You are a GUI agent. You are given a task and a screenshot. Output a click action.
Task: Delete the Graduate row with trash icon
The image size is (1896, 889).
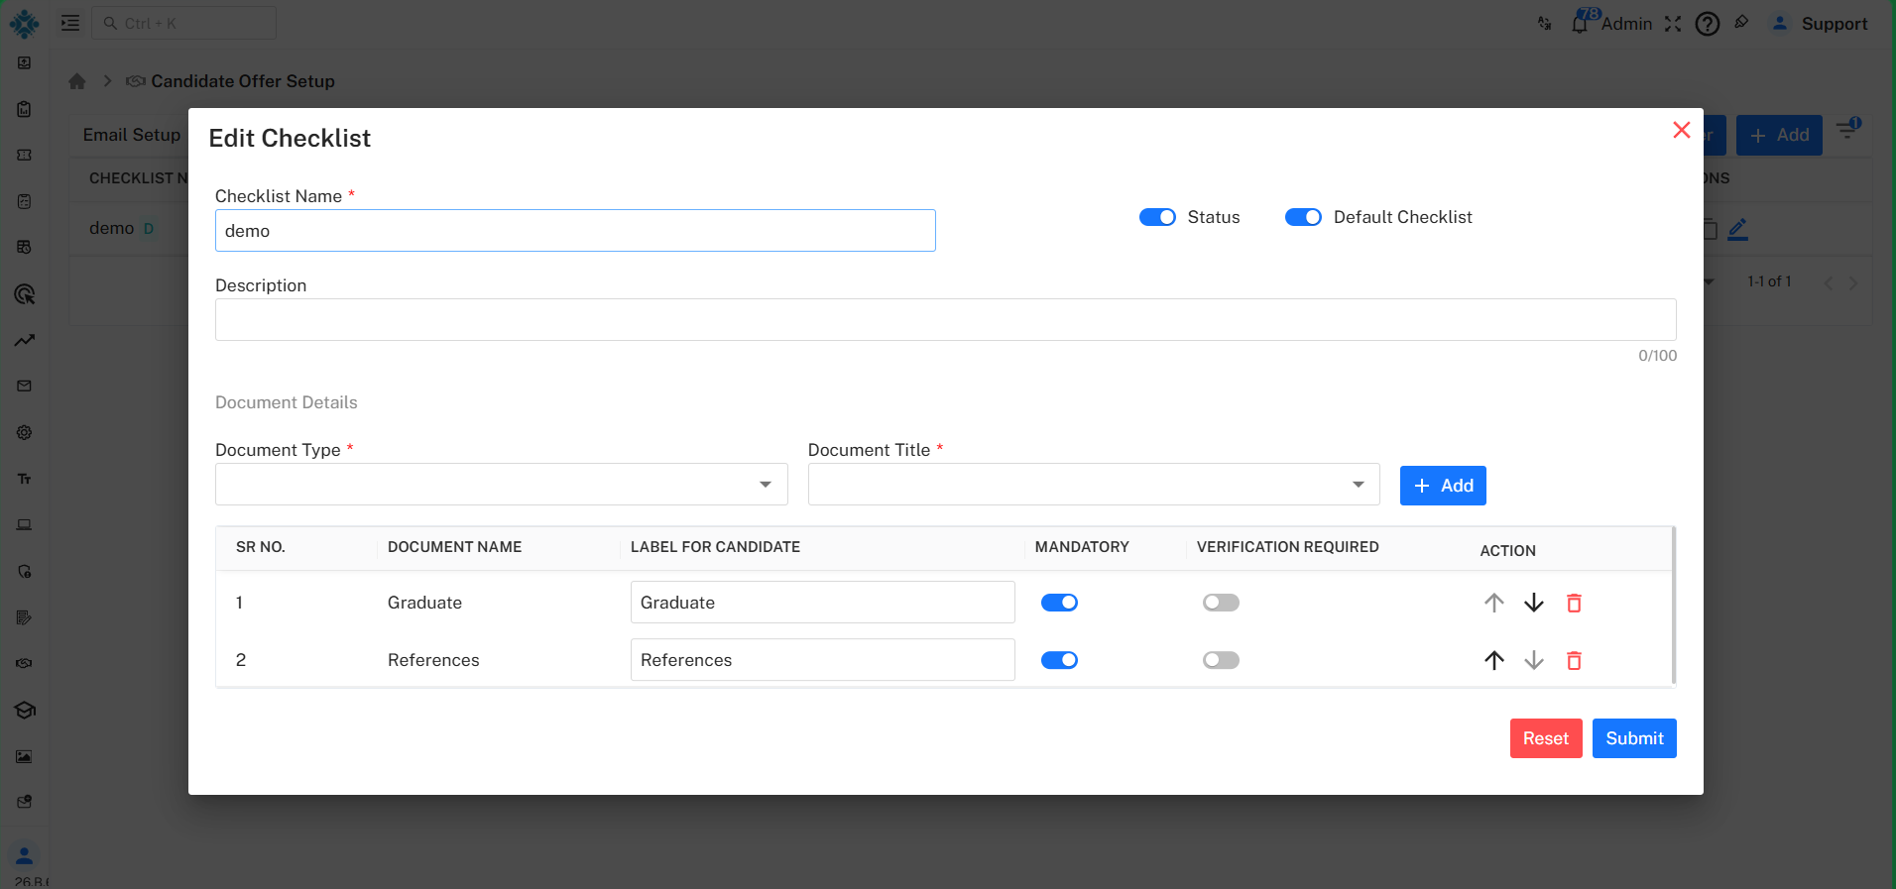[1574, 603]
